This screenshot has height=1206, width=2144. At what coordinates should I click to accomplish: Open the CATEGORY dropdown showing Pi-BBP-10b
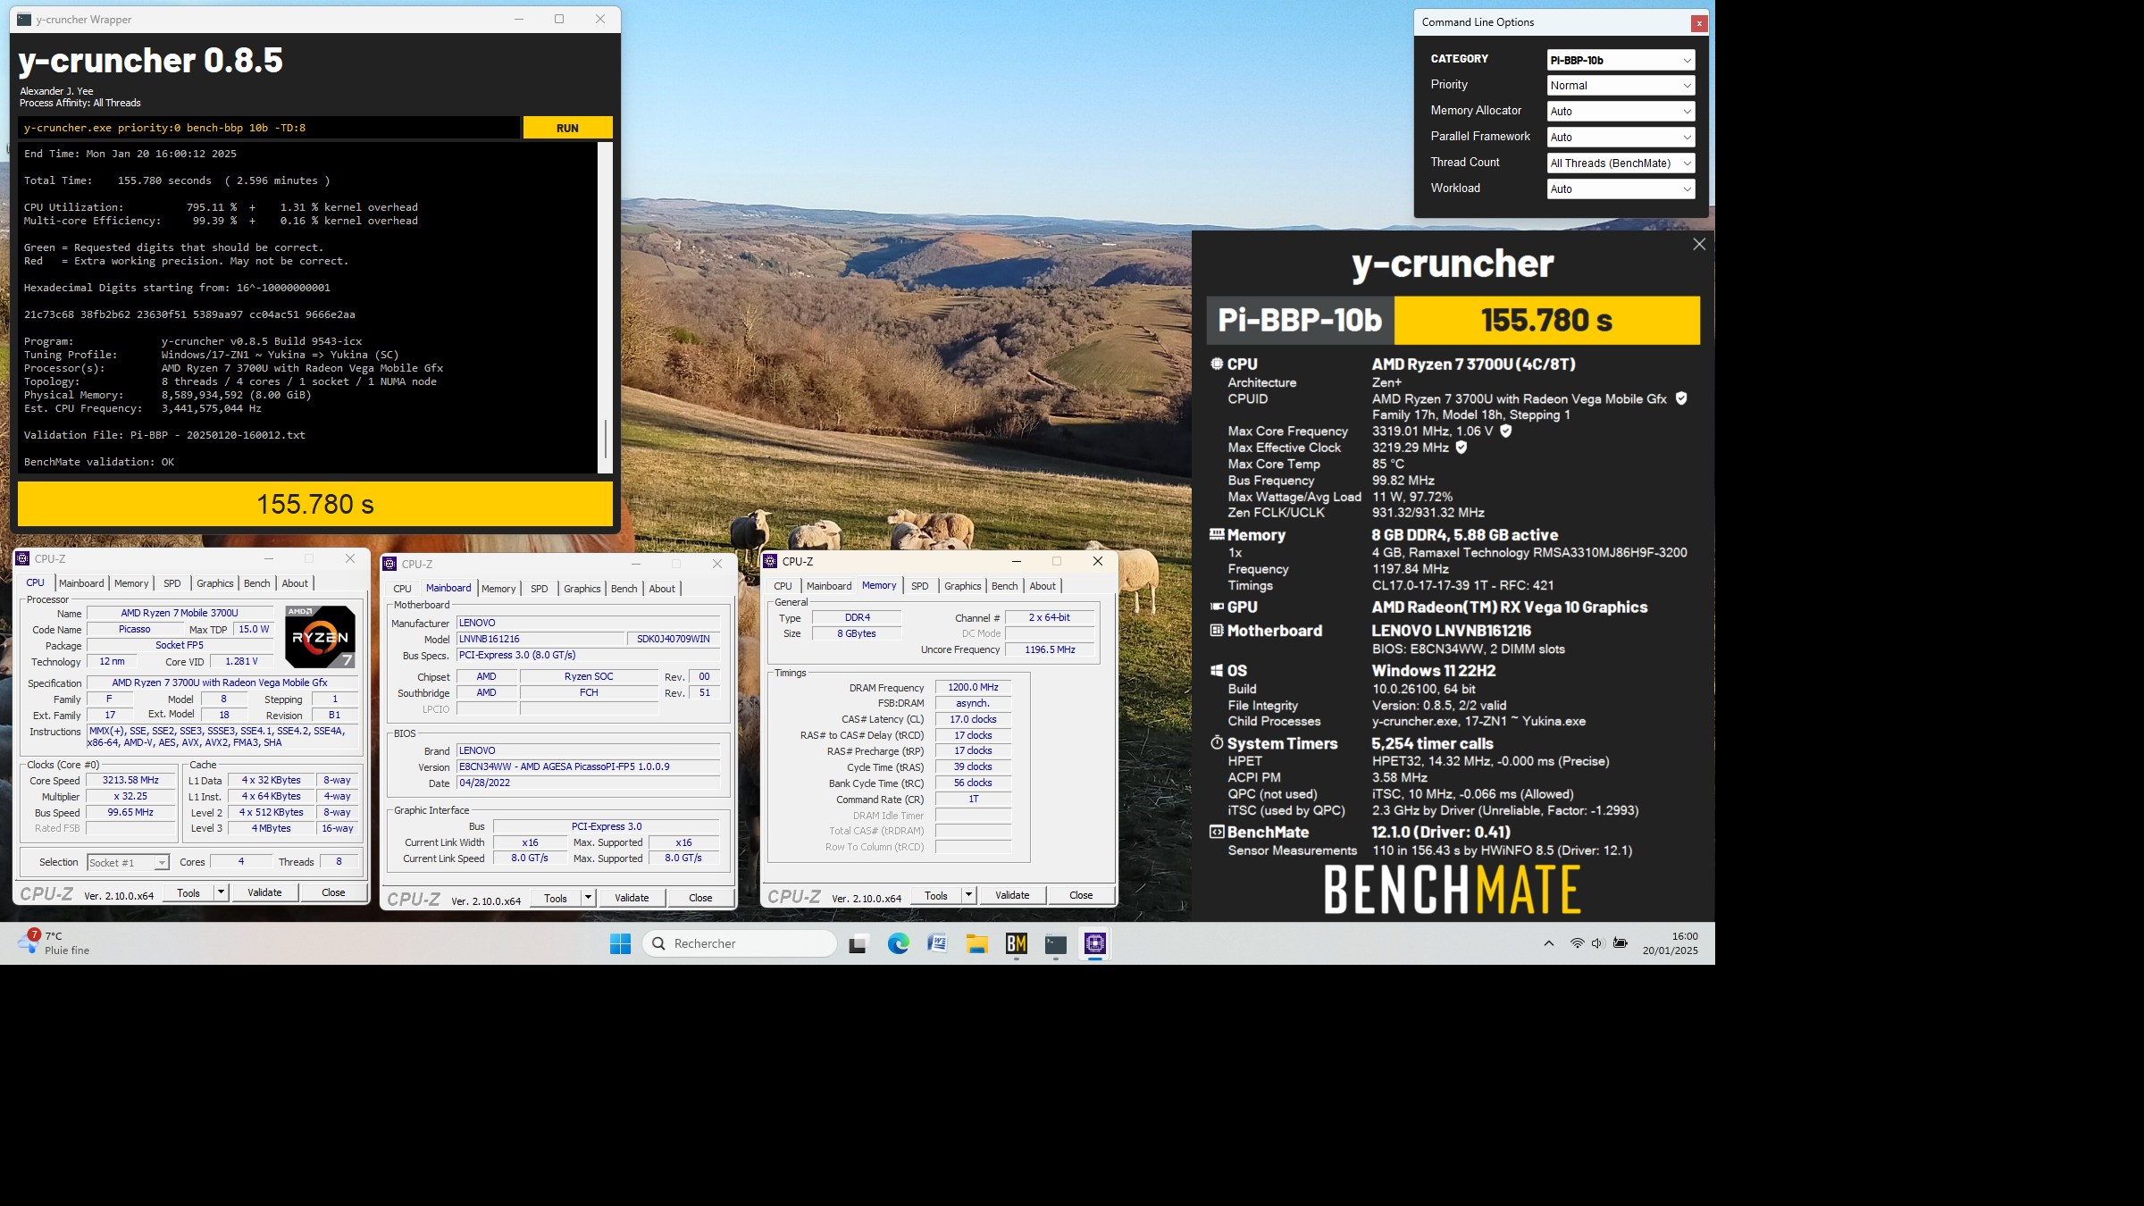point(1621,60)
